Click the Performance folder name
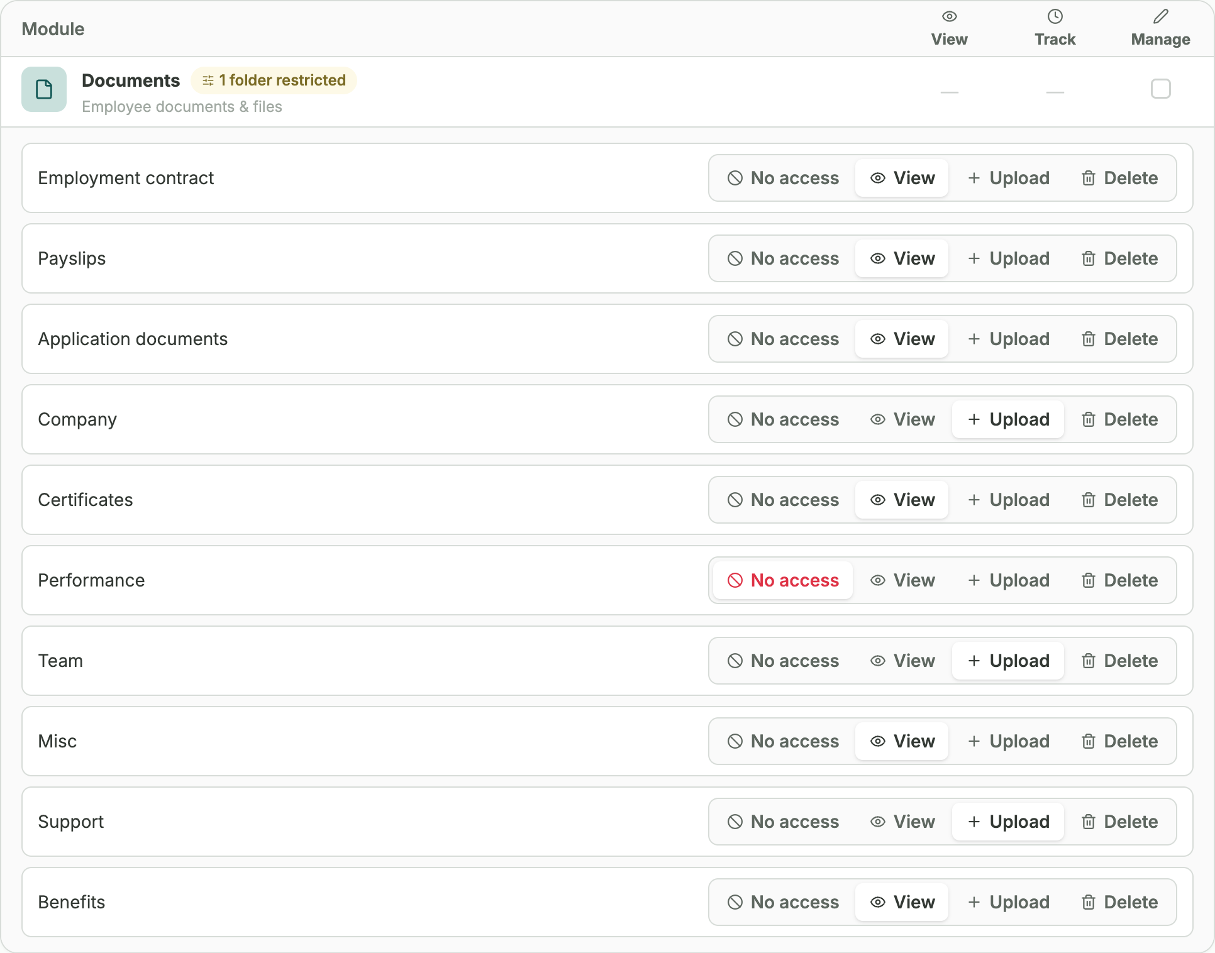The width and height of the screenshot is (1215, 953). [x=91, y=580]
